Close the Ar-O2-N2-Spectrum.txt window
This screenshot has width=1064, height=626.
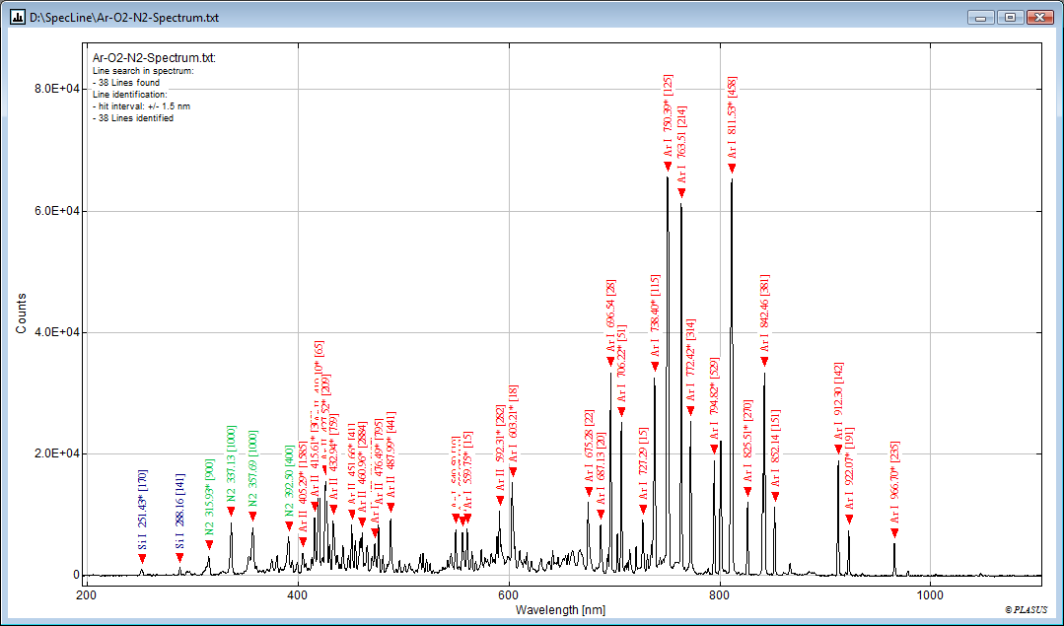tap(1039, 18)
